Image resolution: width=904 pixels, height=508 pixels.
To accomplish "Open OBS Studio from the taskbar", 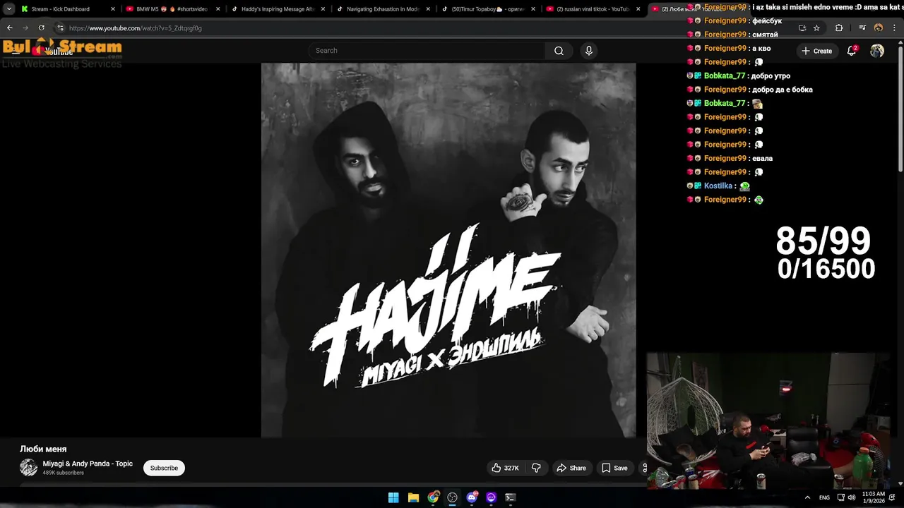I will 452,497.
